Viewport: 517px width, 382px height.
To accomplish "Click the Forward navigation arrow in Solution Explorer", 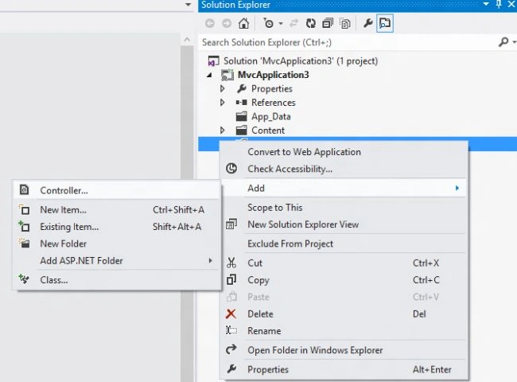I will [227, 23].
